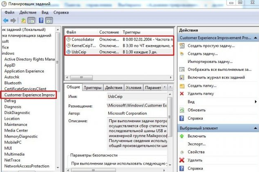
Task: Select the KernelCeipTask row
Action: click(x=119, y=46)
